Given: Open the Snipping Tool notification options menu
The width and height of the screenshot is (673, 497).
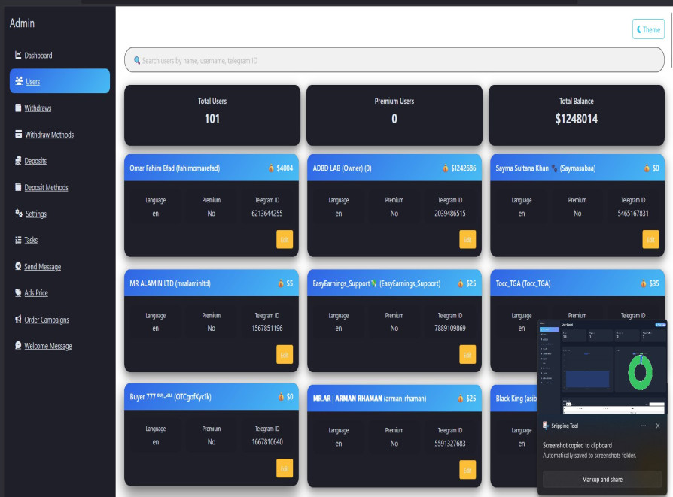Looking at the screenshot, I should click(641, 426).
